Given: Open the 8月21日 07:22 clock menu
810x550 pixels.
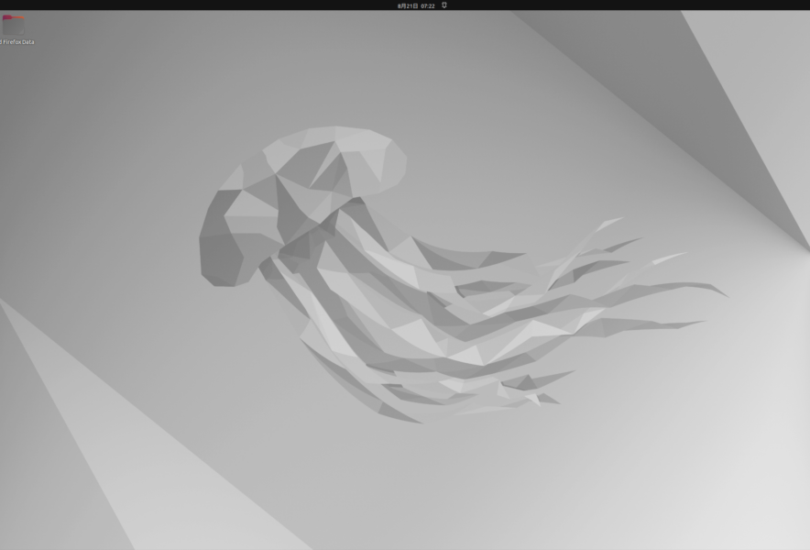Looking at the screenshot, I should point(416,5).
